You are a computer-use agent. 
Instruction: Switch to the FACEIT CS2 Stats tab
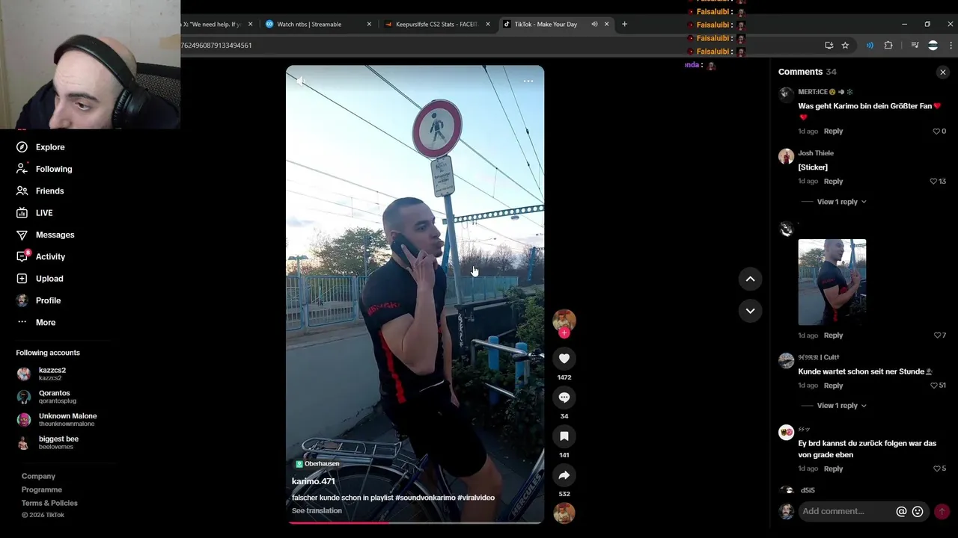click(436, 24)
